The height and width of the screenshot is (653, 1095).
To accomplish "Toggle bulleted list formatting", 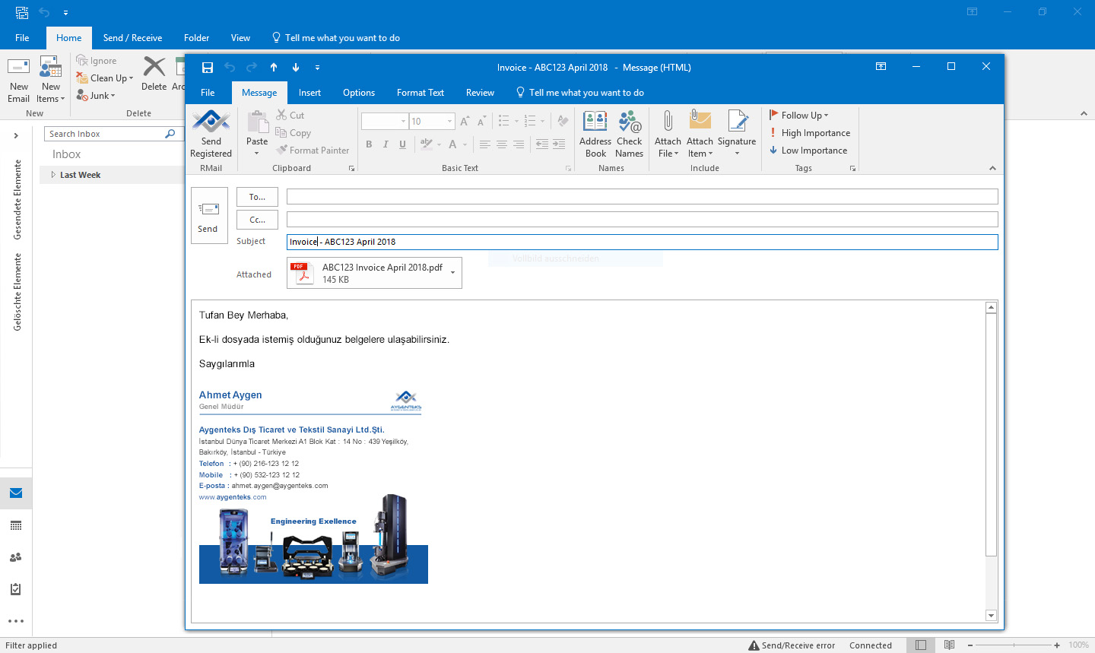I will pos(503,121).
